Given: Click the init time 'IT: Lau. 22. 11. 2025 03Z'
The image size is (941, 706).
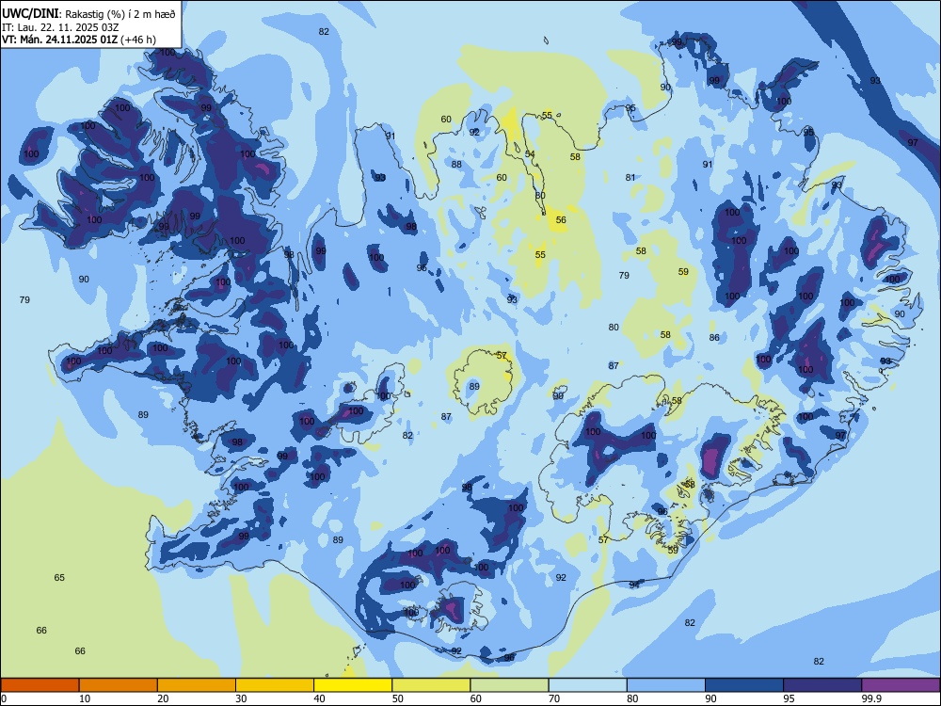Looking at the screenshot, I should 60,27.
